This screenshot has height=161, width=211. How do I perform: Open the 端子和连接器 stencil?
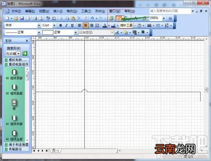(x=16, y=145)
